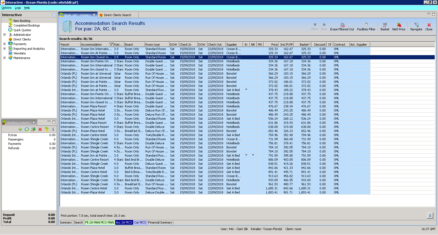Open Navigate compass tool
The height and width of the screenshot is (235, 438).
point(416,25)
